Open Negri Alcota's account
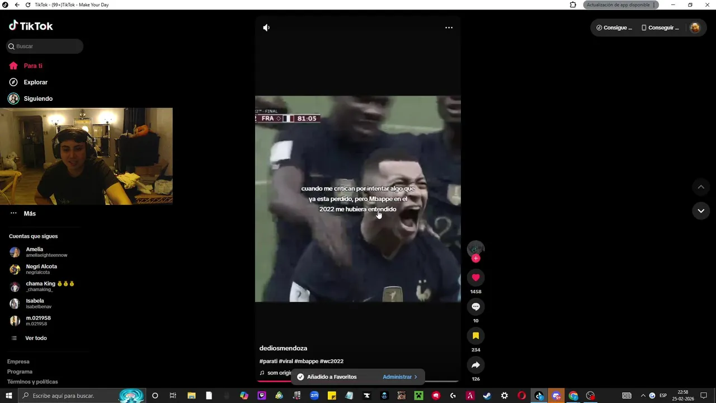Image resolution: width=716 pixels, height=403 pixels. point(34,269)
